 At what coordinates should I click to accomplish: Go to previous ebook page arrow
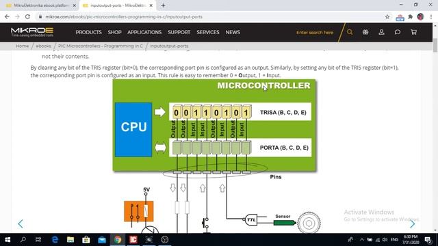(21, 223)
